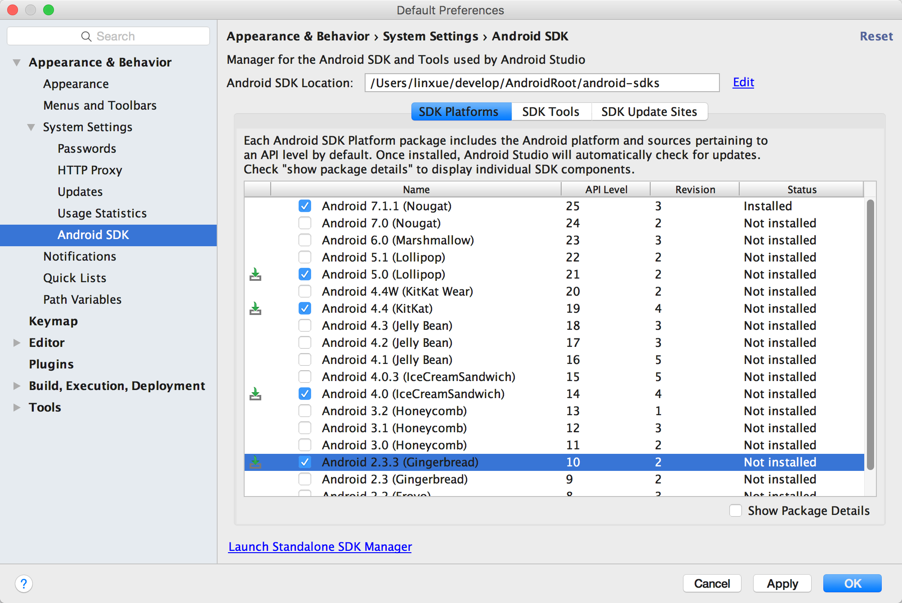Click the Reset link
Viewport: 902px width, 603px height.
click(x=876, y=36)
